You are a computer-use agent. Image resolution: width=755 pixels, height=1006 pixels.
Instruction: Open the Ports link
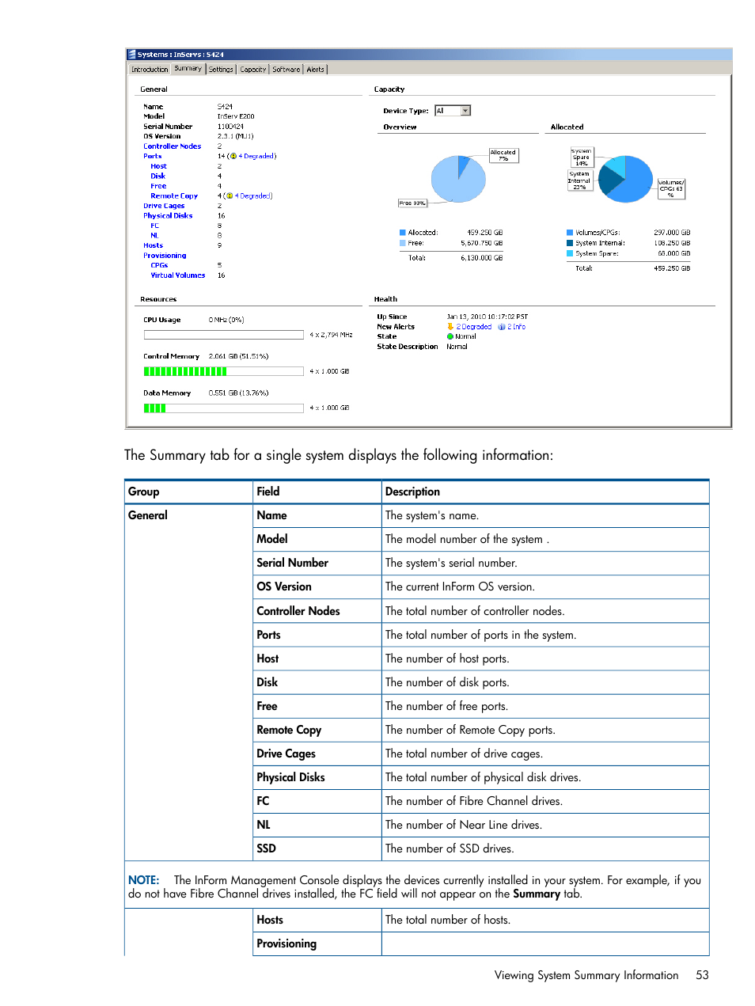tap(153, 157)
